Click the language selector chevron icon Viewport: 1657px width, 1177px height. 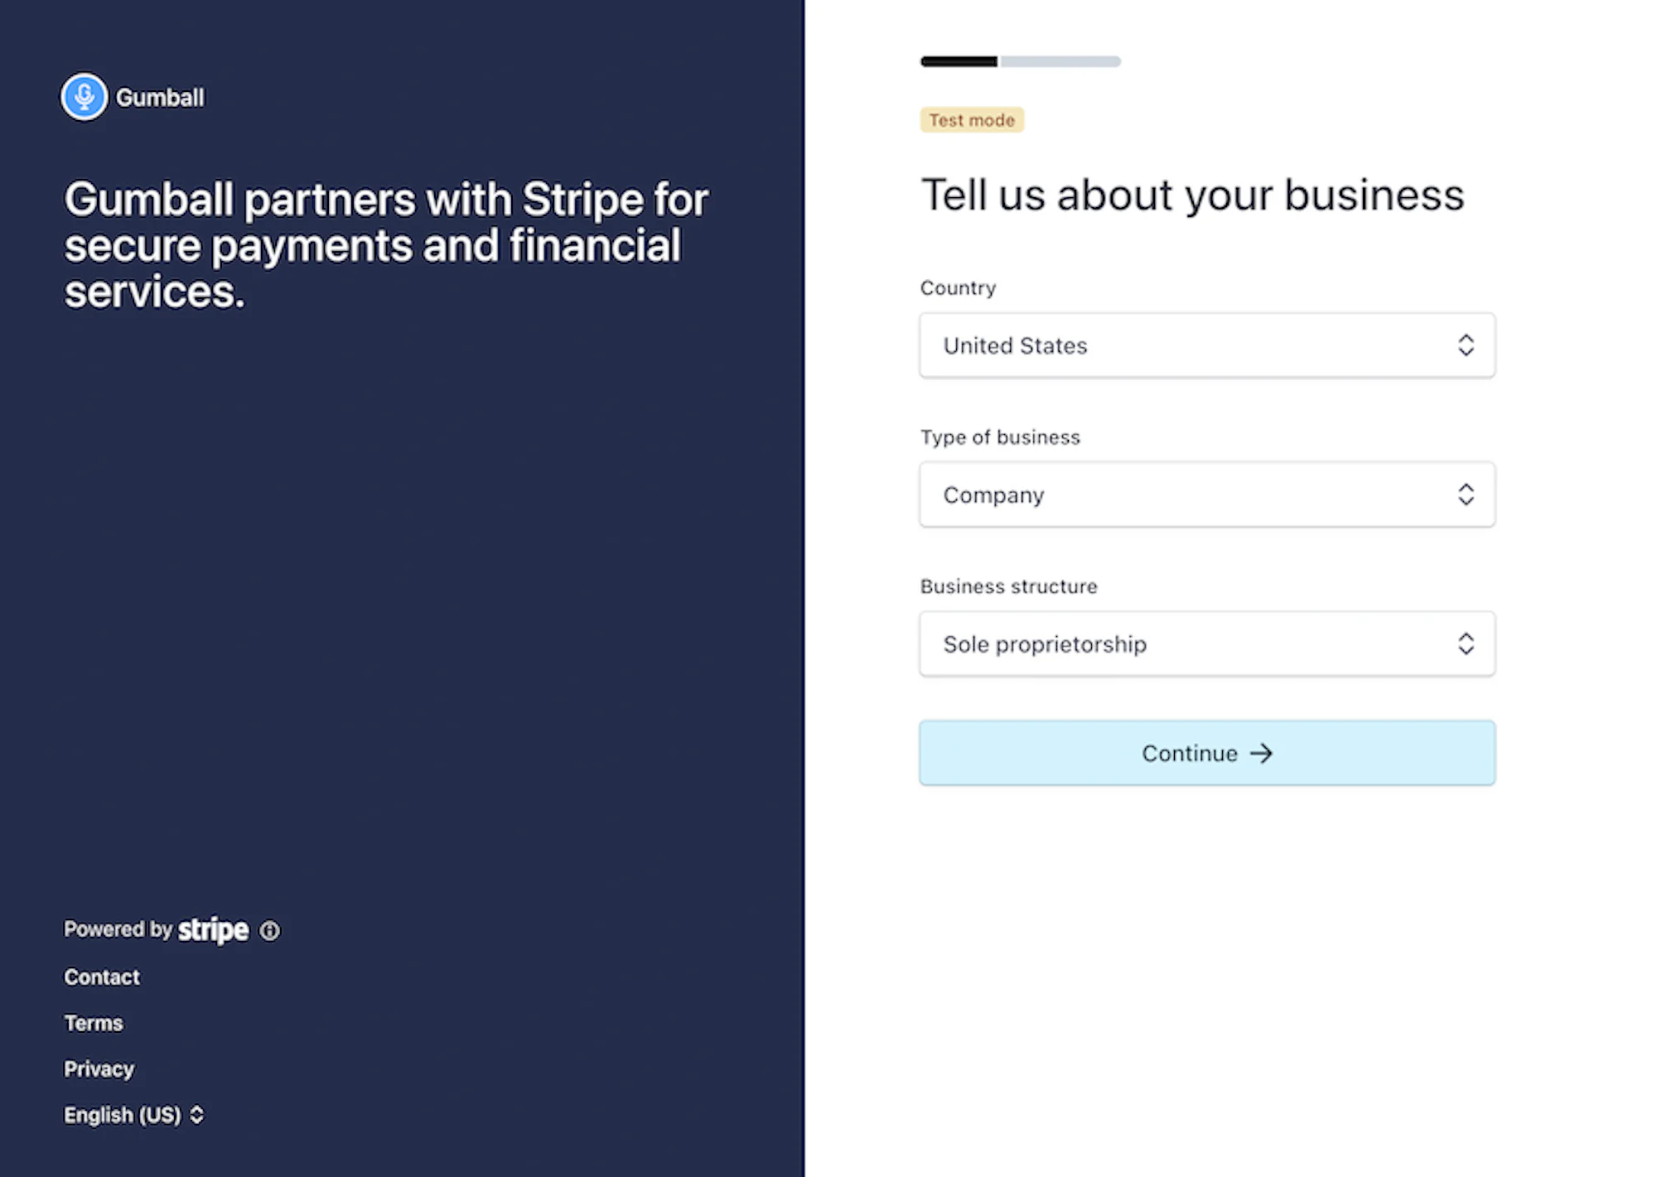pyautogui.click(x=196, y=1115)
